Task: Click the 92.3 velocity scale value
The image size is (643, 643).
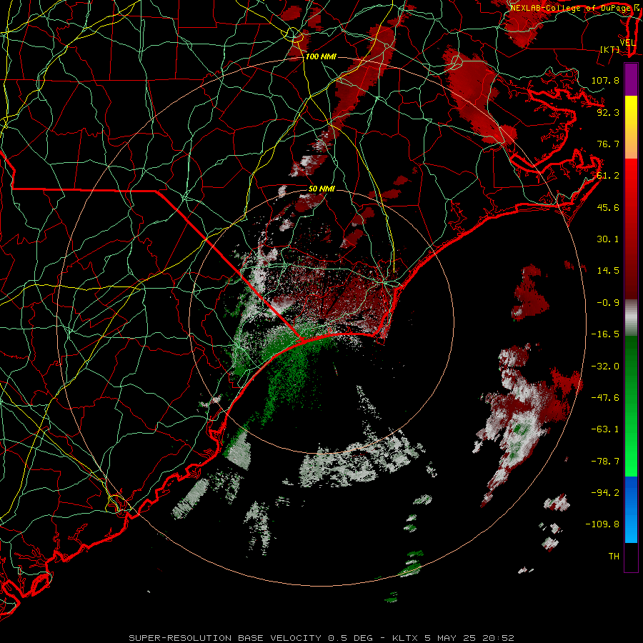Action: [x=608, y=112]
